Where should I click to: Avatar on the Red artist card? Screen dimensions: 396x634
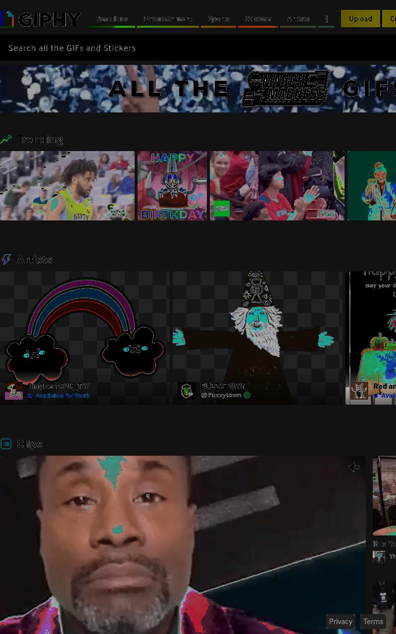(359, 391)
